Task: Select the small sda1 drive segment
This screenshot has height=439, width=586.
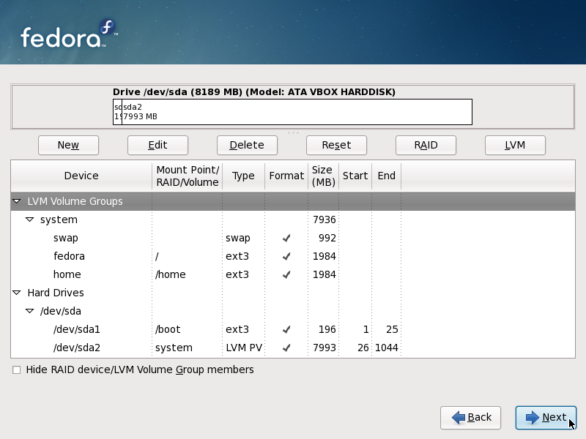Action: pyautogui.click(x=117, y=112)
